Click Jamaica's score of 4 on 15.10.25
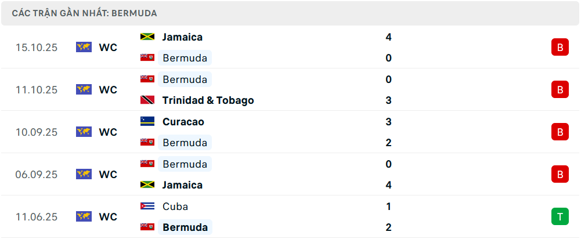581x239 pixels. point(388,37)
